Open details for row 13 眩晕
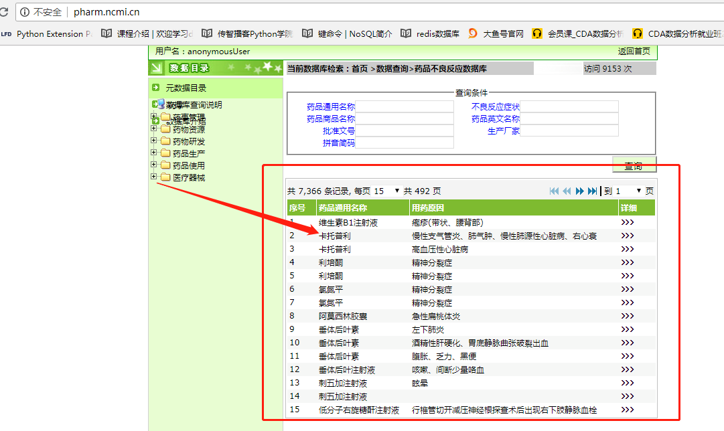The width and height of the screenshot is (724, 431). [628, 383]
